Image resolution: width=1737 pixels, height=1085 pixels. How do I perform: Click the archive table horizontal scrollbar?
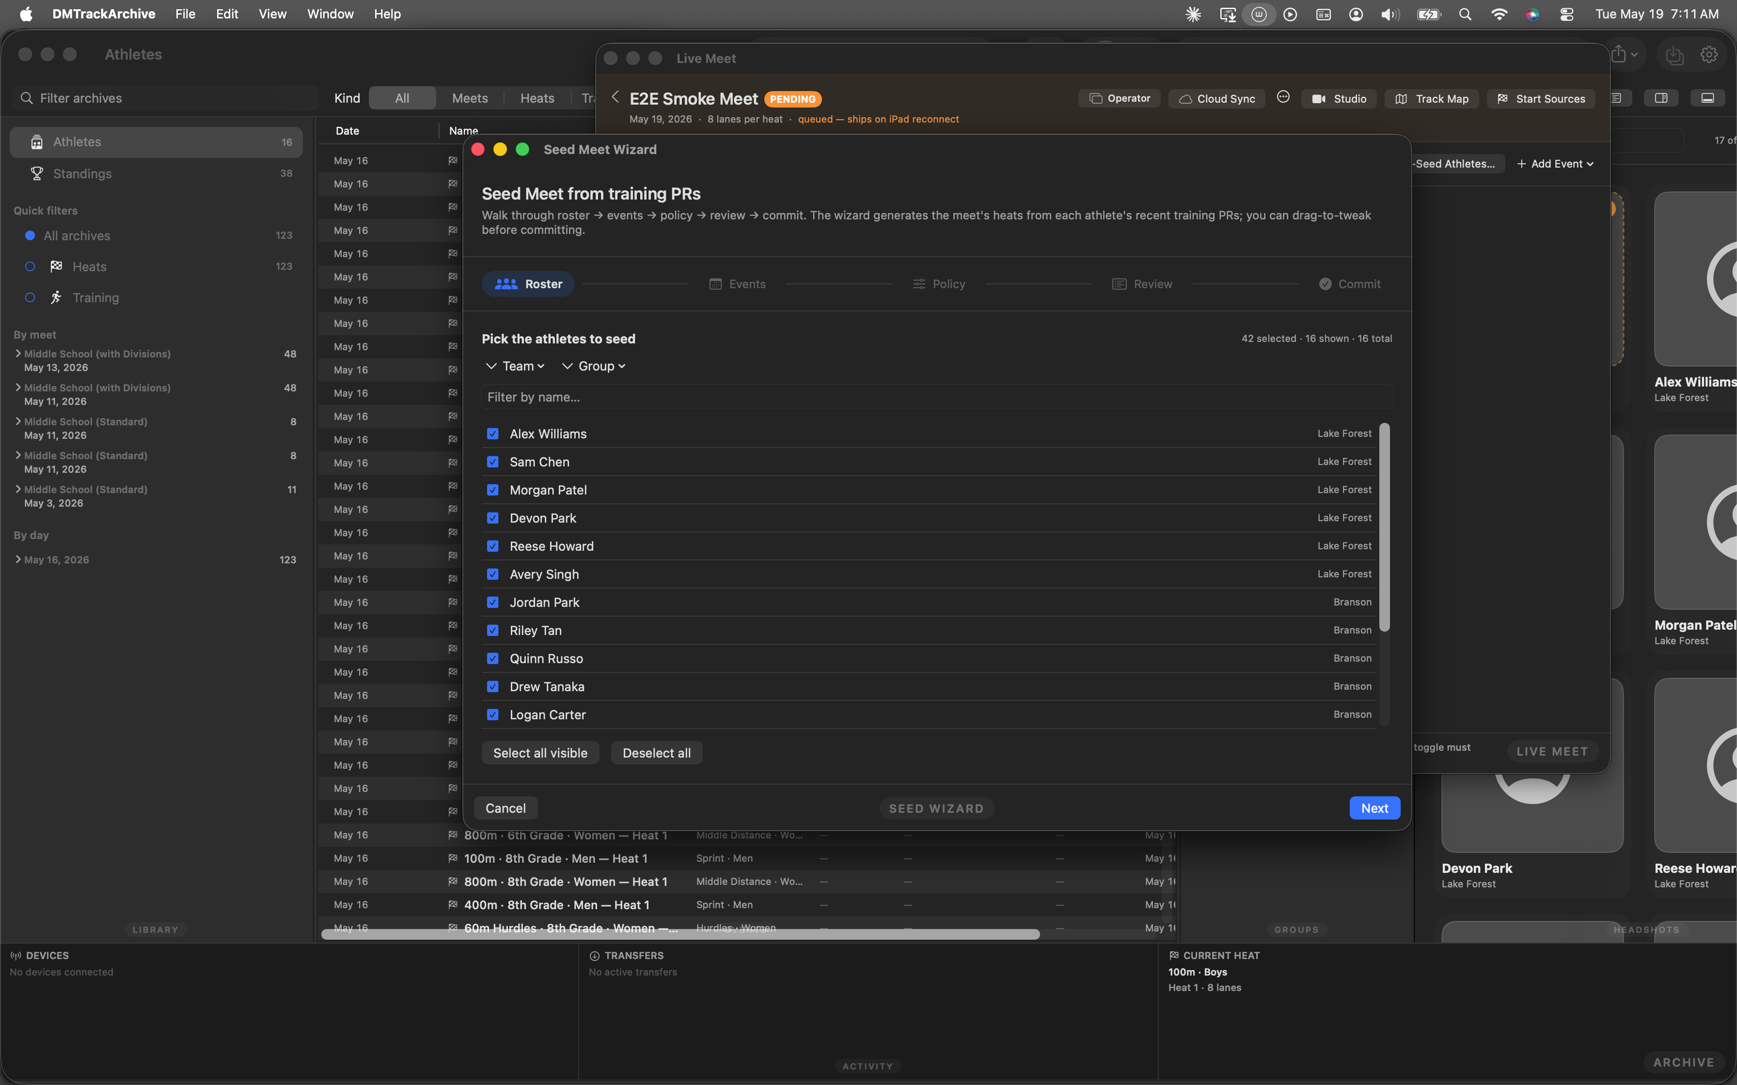680,933
